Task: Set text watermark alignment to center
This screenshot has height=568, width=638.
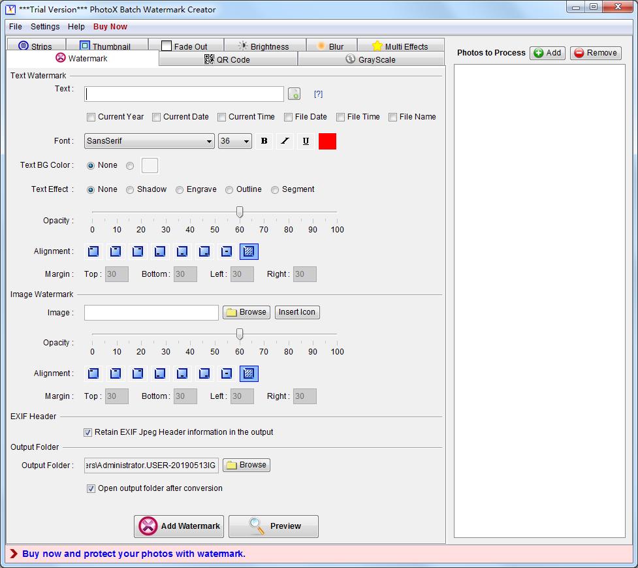Action: 227,251
